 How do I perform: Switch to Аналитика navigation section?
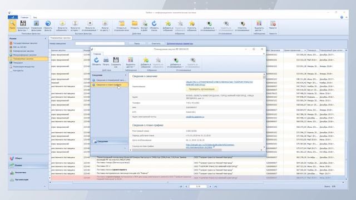[28, 173]
